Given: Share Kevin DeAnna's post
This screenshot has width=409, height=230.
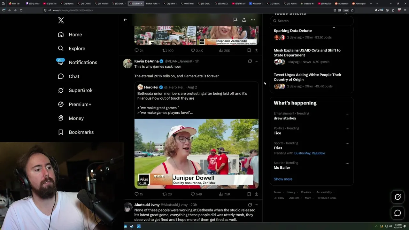Looking at the screenshot, I should tap(256, 194).
